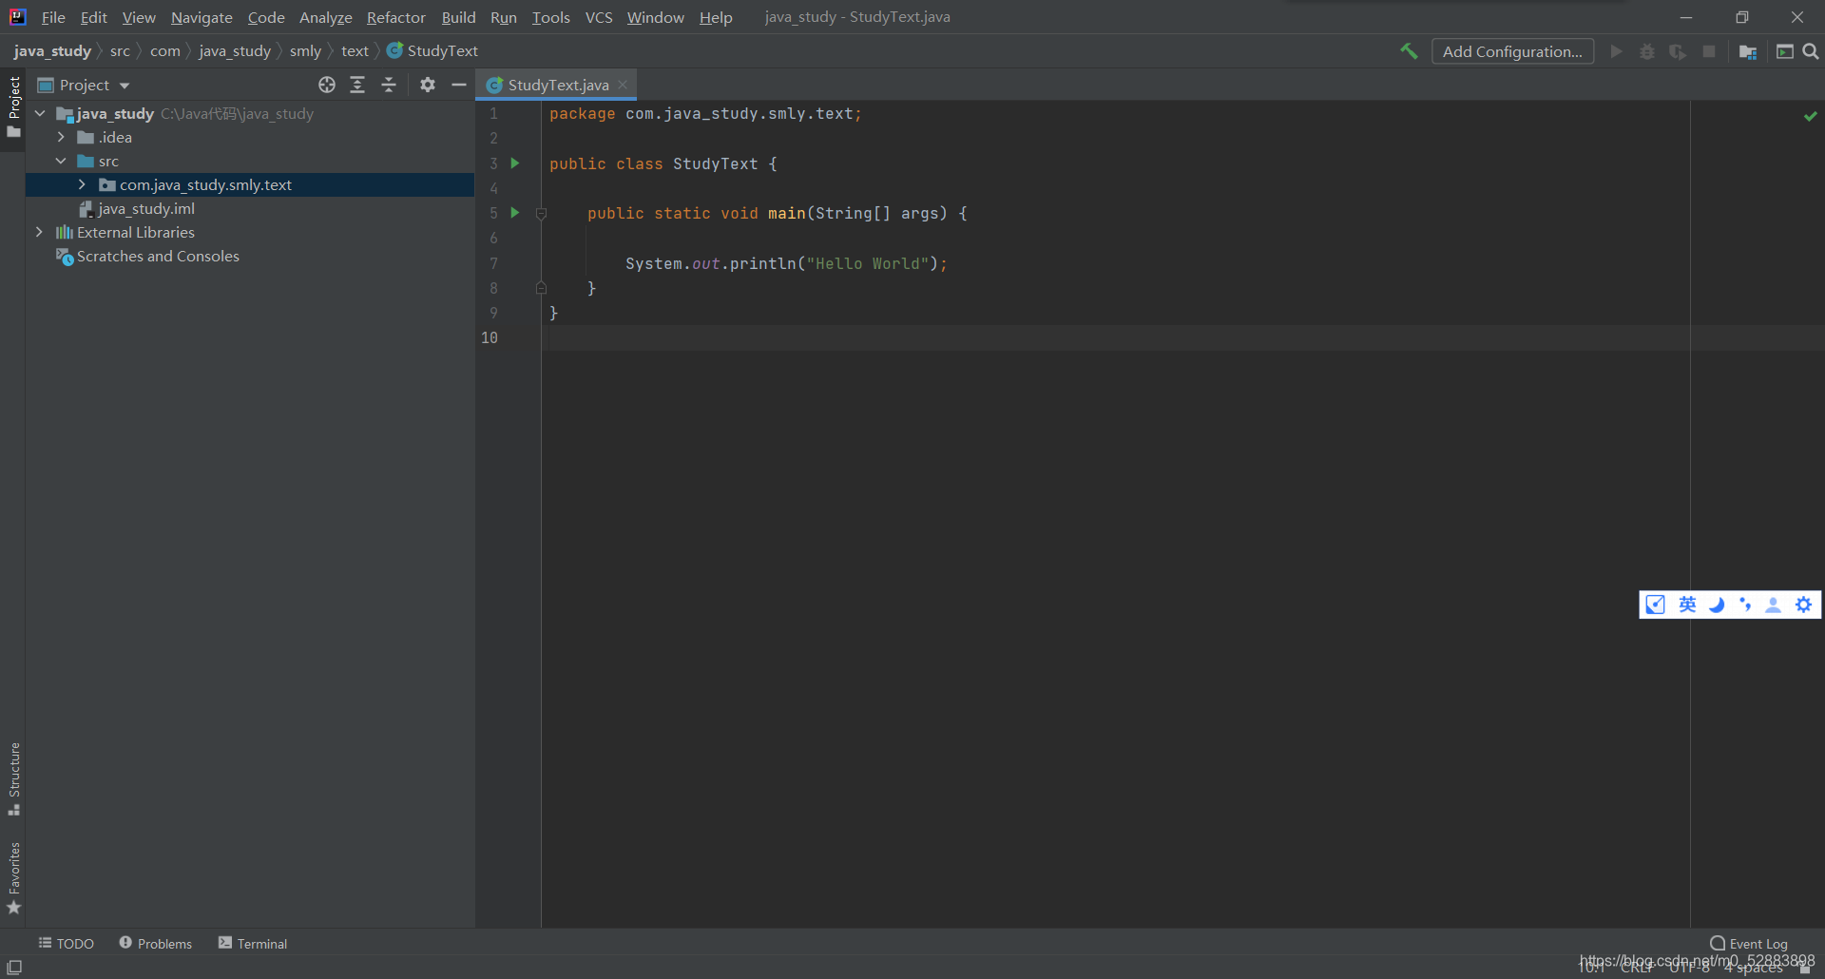This screenshot has height=979, width=1825.
Task: Click smly in navigation breadcrumb
Action: [305, 50]
